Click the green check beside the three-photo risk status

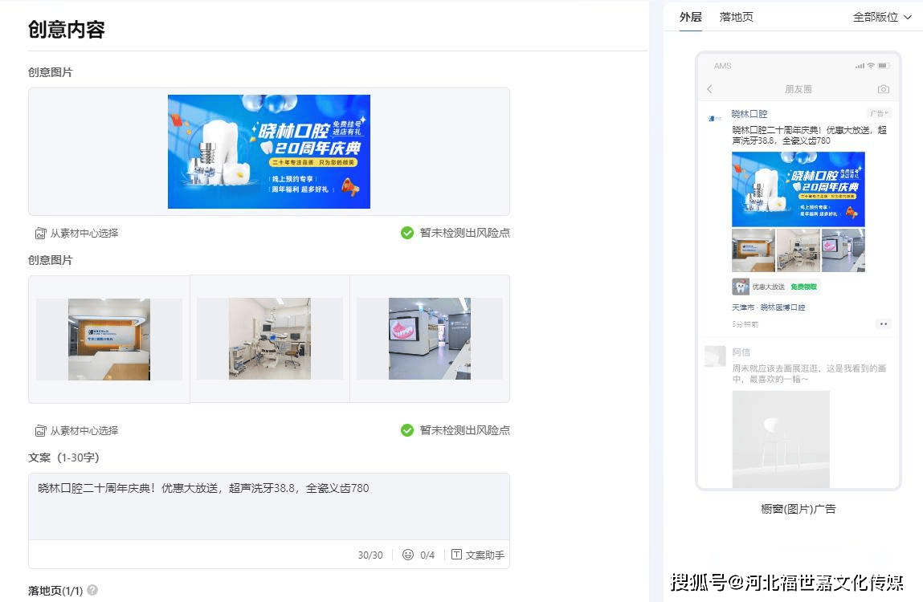407,430
